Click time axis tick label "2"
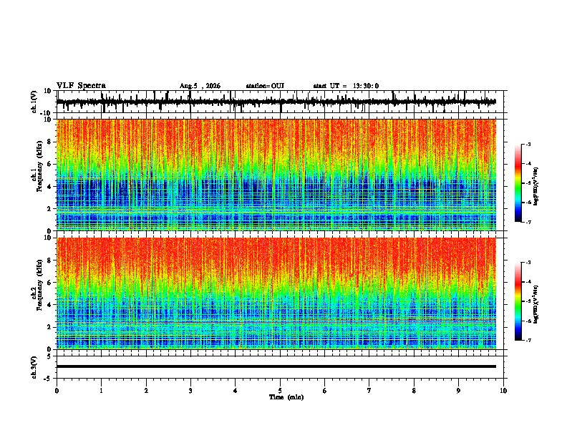567x438 pixels. 146,391
